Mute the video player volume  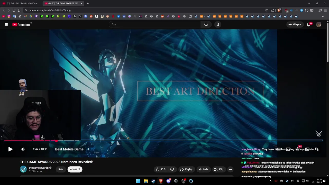click(x=23, y=149)
